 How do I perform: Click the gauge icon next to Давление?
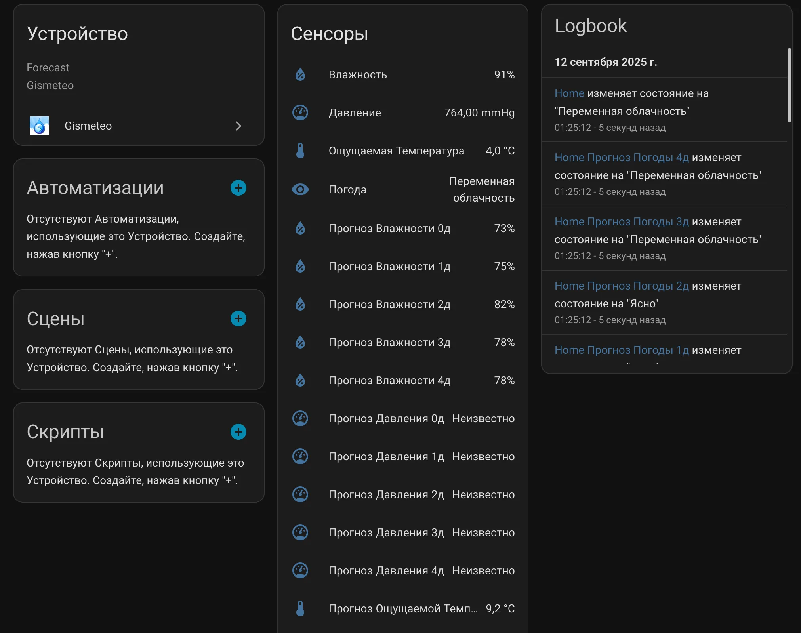coord(300,112)
